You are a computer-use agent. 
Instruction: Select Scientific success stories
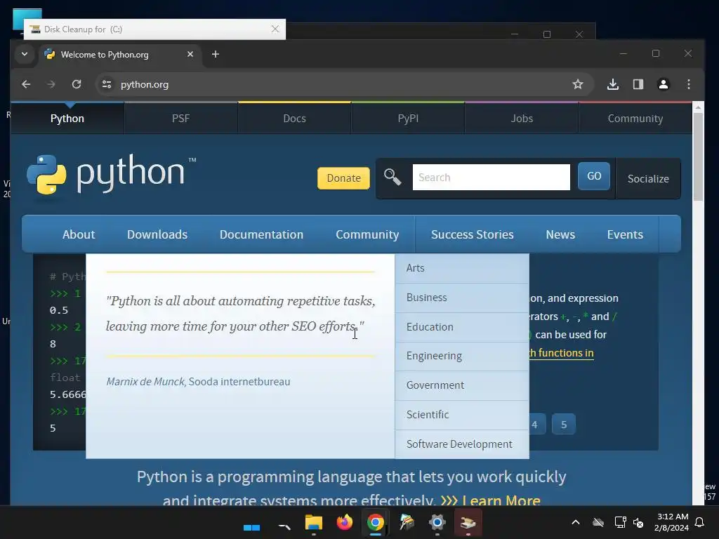pos(462,415)
